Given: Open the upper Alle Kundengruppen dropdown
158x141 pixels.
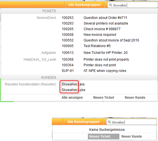Looking at the screenshot, I should tap(84, 5).
